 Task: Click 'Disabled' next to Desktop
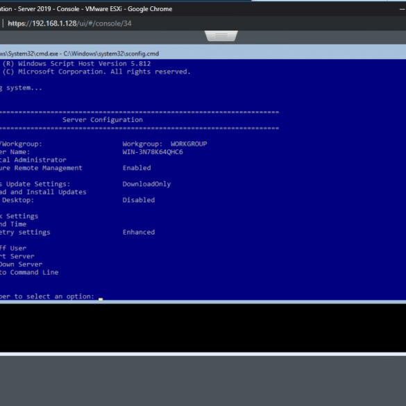[x=139, y=200]
